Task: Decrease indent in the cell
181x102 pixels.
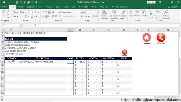Action: coord(53,16)
